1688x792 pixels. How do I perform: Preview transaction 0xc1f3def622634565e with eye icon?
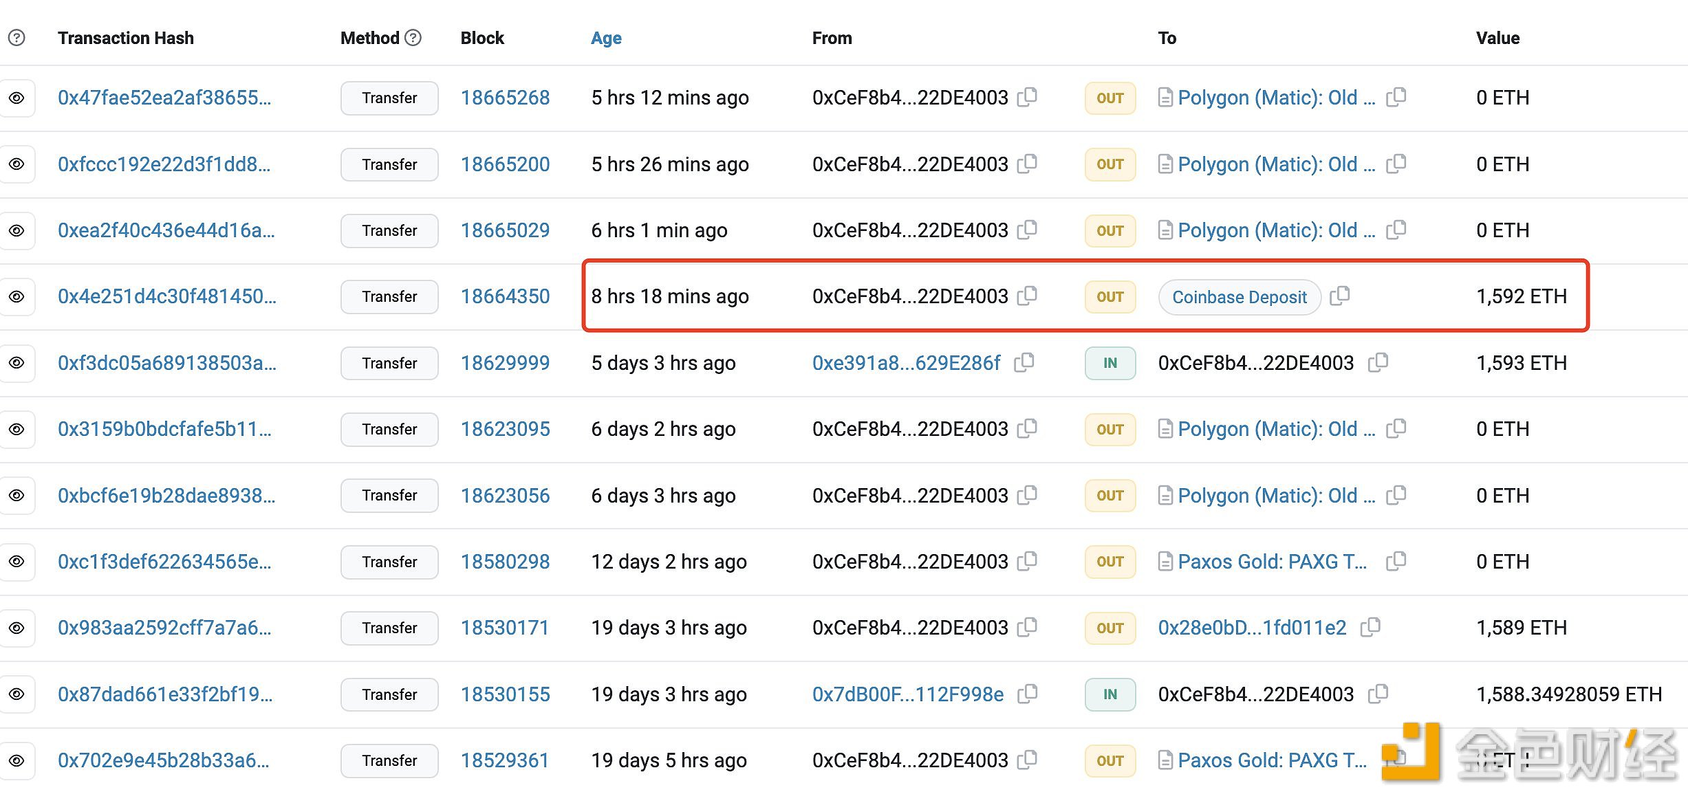(x=17, y=562)
